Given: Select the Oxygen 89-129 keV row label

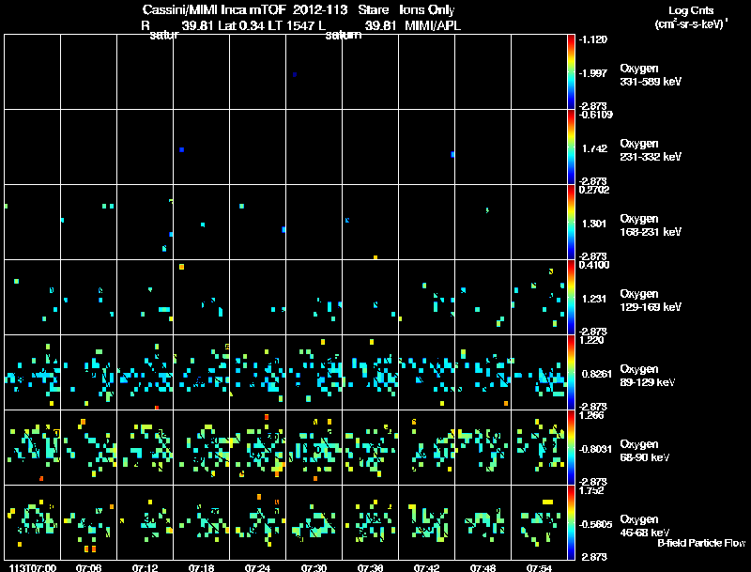Looking at the screenshot, I should point(648,376).
